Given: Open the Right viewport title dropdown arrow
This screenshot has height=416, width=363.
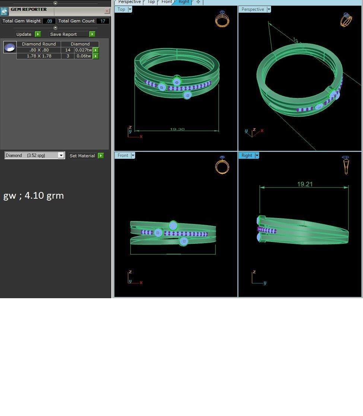Looking at the screenshot, I should [x=257, y=155].
